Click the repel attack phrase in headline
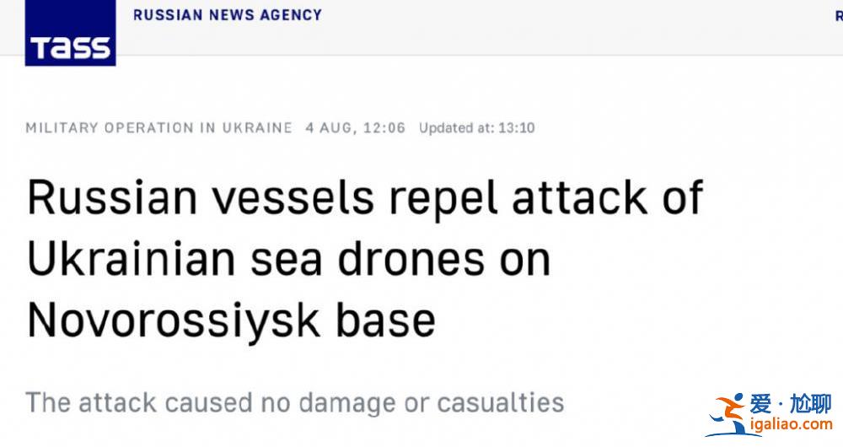Screen dimensions: 843x447 [518, 197]
